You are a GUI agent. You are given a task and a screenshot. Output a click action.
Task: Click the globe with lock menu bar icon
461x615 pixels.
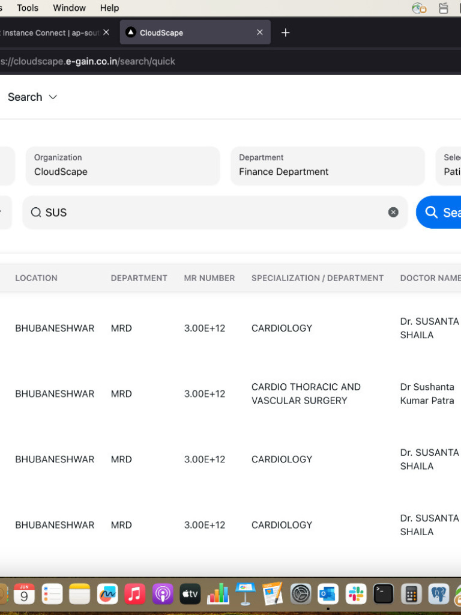[x=419, y=8]
